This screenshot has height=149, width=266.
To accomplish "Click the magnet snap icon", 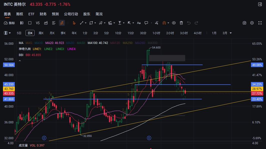I will coord(164,23).
